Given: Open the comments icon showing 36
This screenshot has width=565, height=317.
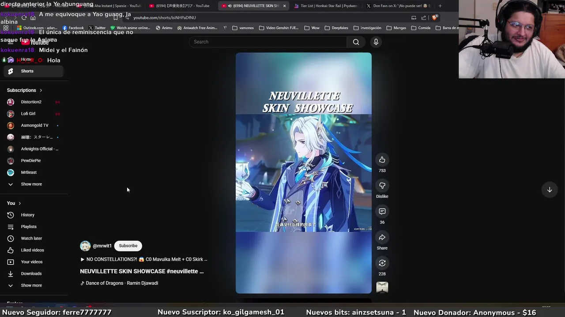Looking at the screenshot, I should pyautogui.click(x=382, y=211).
